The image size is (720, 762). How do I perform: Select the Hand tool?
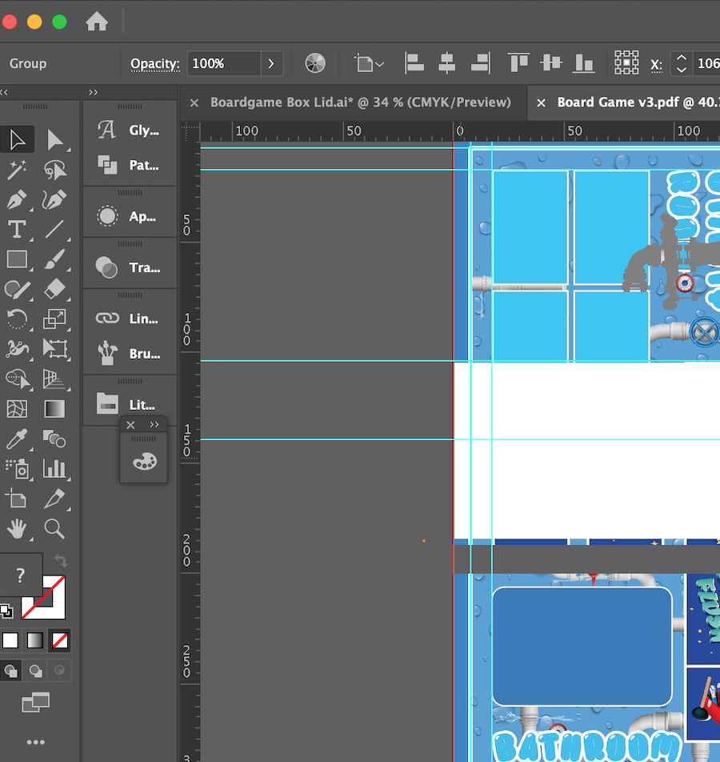[x=18, y=529]
